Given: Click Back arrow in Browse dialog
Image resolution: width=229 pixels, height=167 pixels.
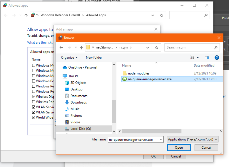Looking at the screenshot, I should coord(61,47).
